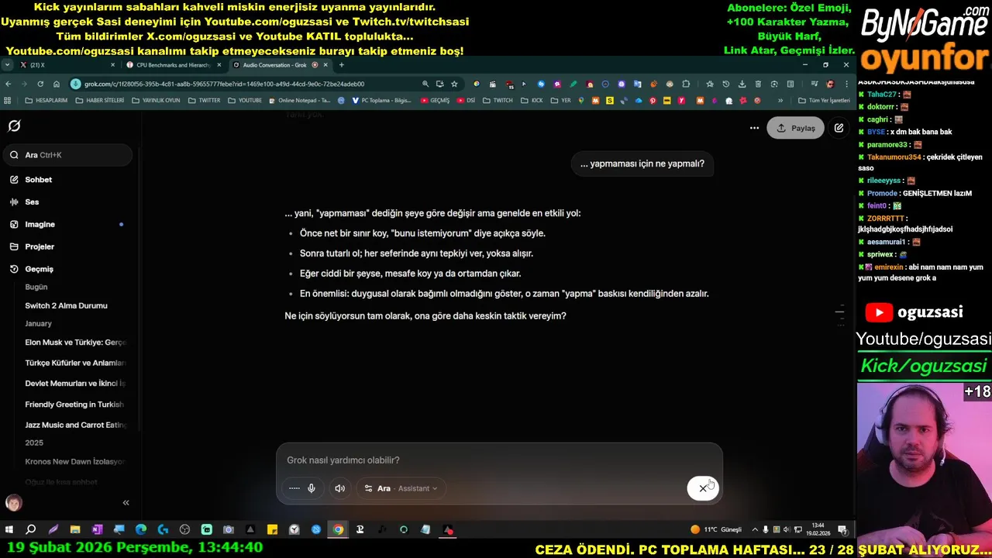Click Chrome icon in taskbar
992x558 pixels.
(338, 530)
